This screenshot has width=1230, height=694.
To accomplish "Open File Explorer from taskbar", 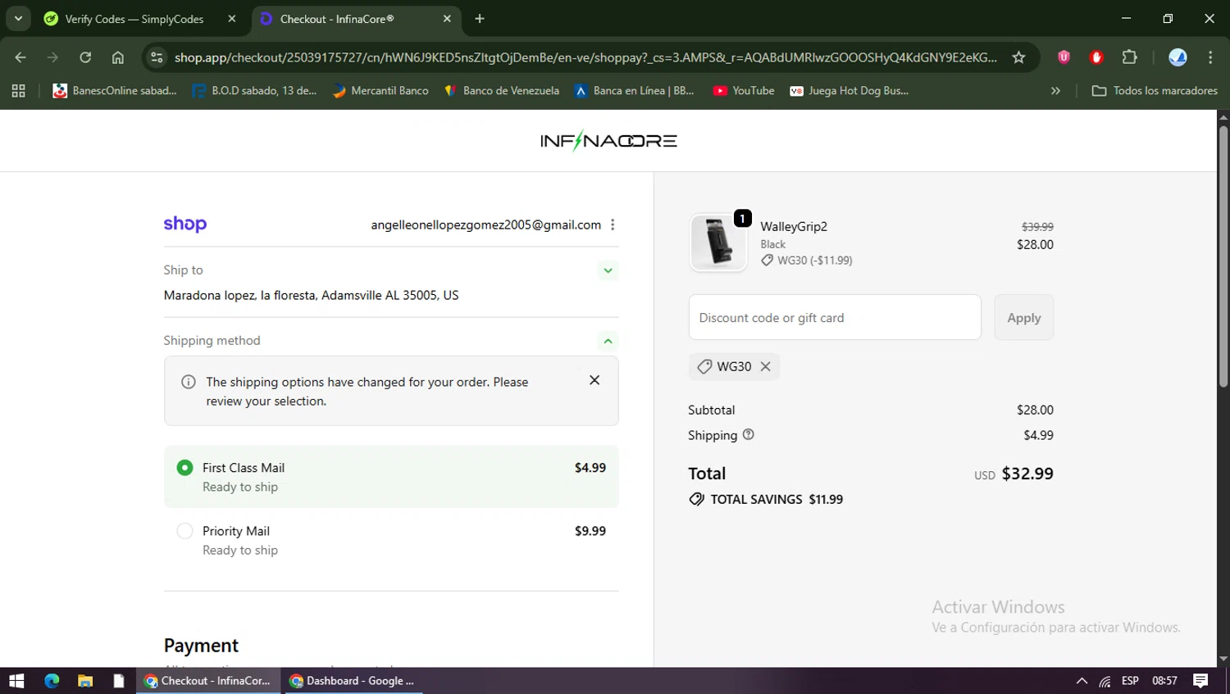I will [x=85, y=681].
